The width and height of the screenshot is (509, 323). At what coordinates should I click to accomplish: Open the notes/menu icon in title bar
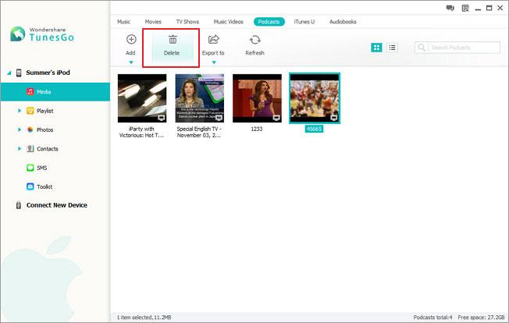(465, 8)
